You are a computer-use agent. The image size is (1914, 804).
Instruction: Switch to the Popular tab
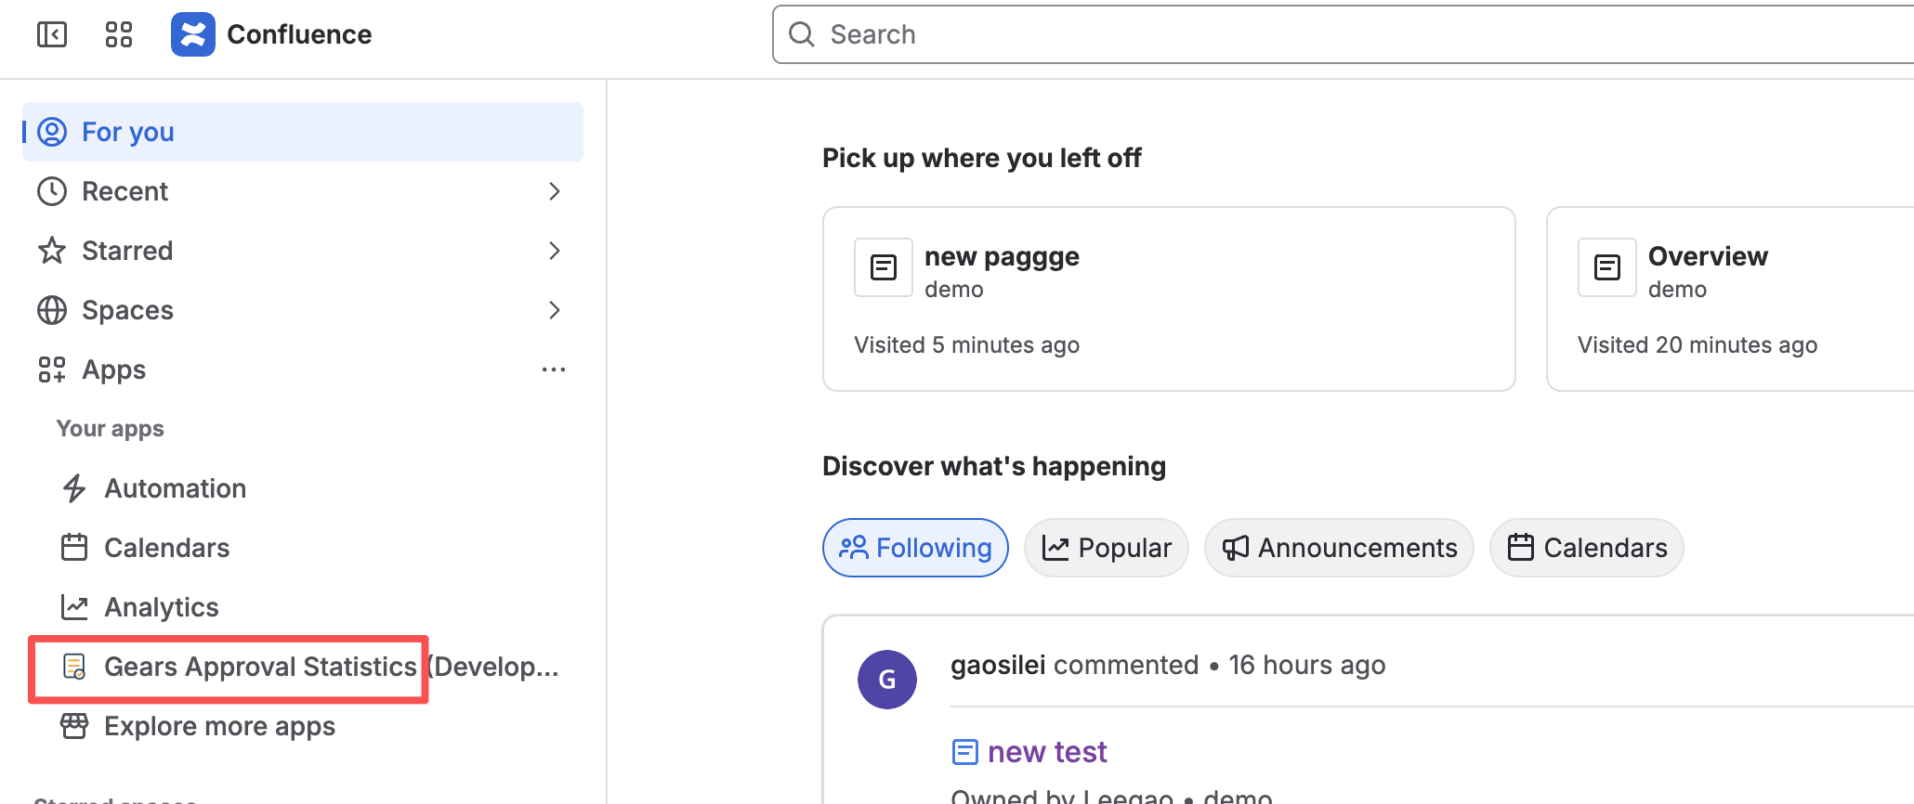pos(1106,548)
